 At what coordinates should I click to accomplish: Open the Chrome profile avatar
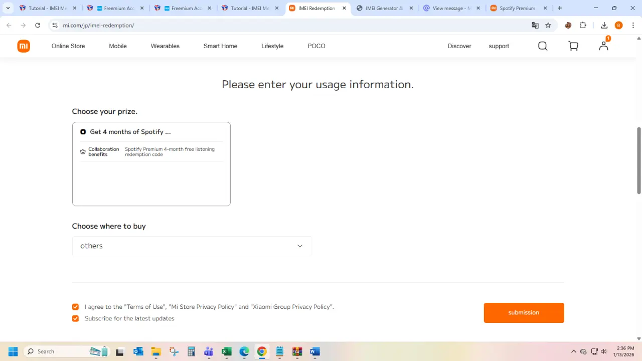coord(618,25)
